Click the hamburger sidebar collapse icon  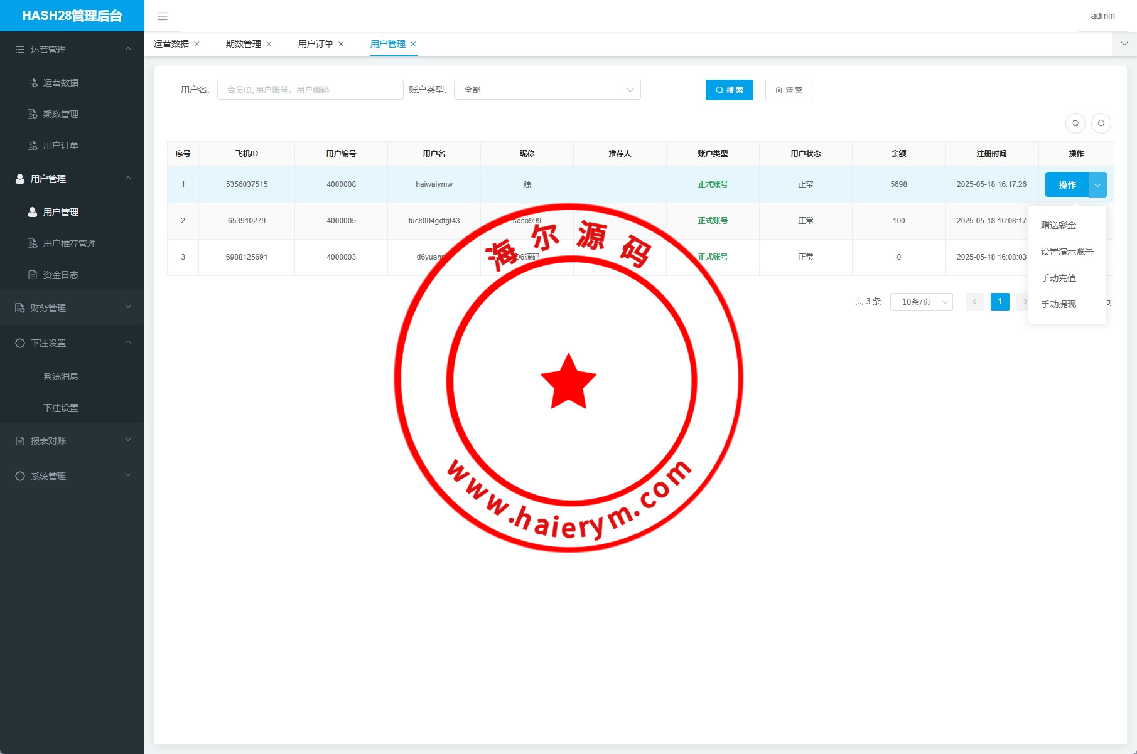coord(163,16)
